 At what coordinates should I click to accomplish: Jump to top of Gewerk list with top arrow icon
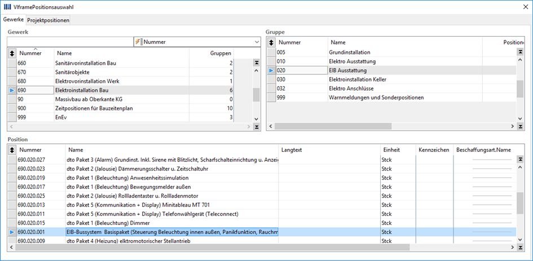click(257, 62)
